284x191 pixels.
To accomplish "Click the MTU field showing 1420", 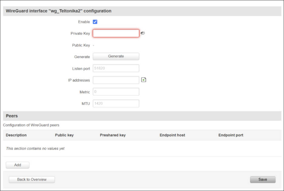I will [116, 103].
